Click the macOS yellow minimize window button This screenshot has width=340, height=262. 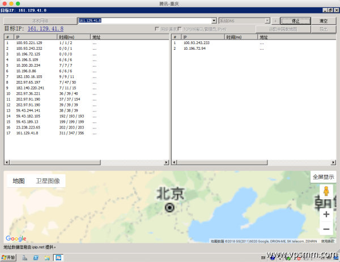[x=11, y=3]
